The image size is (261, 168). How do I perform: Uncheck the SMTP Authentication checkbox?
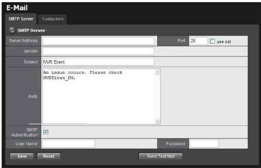point(46,132)
